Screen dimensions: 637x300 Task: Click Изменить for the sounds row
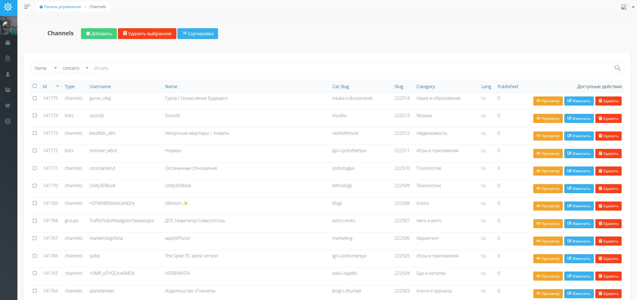pos(579,118)
